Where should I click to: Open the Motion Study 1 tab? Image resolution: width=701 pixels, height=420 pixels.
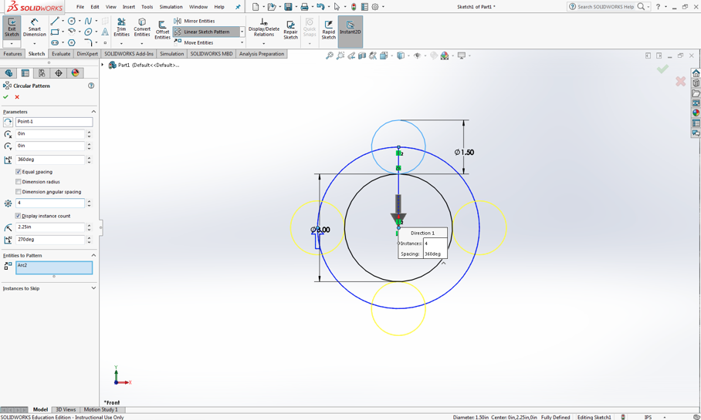click(x=100, y=409)
